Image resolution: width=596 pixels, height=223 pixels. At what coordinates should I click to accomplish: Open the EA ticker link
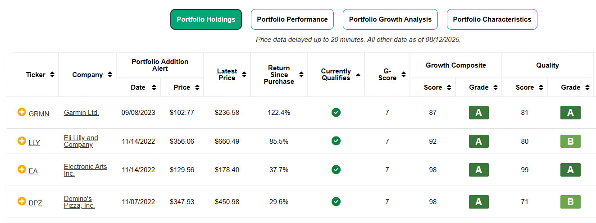pos(33,171)
